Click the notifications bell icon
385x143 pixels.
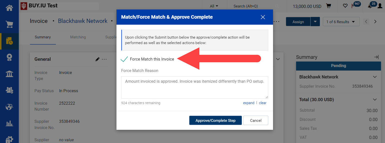coord(370,6)
